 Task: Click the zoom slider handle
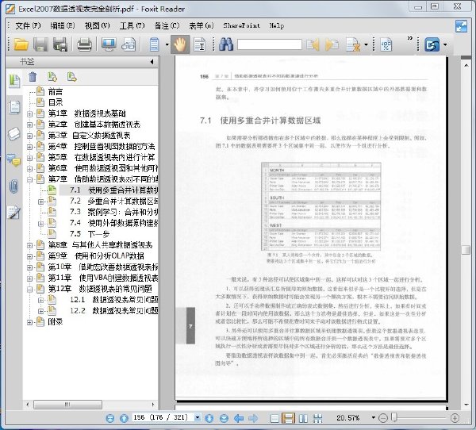(x=394, y=417)
